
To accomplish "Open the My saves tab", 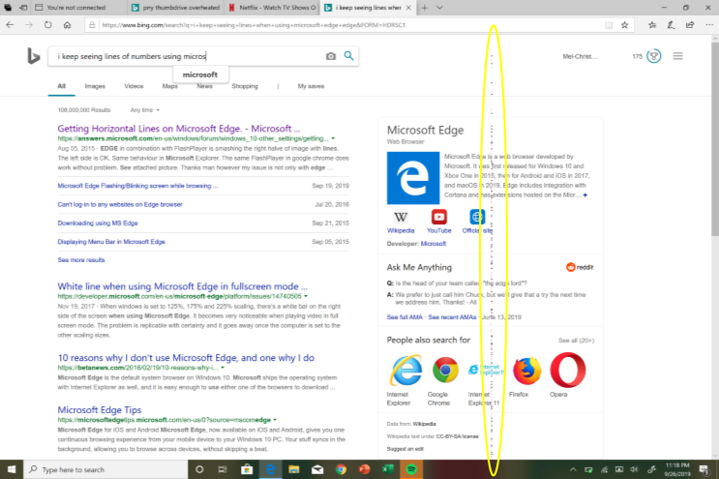I will pyautogui.click(x=311, y=86).
